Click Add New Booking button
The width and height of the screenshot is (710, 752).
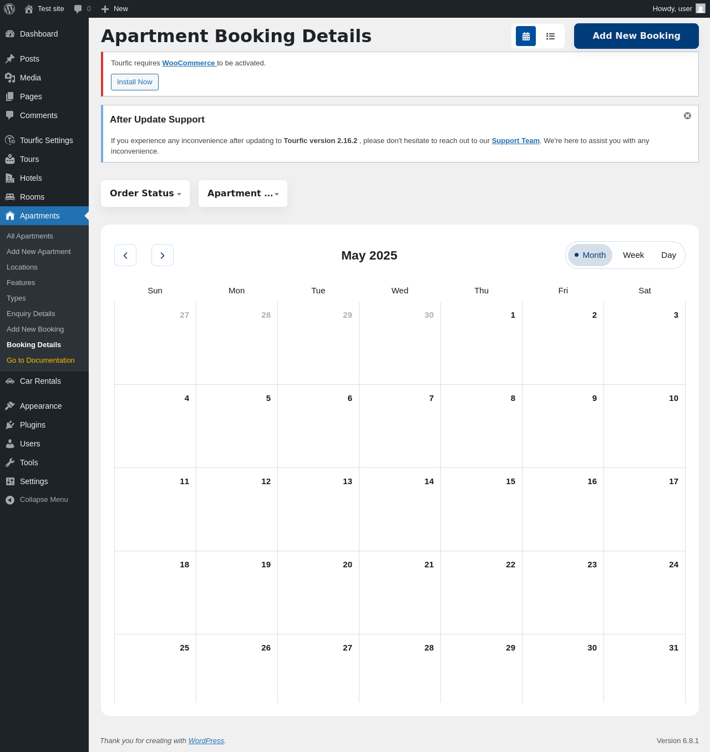[x=636, y=36]
